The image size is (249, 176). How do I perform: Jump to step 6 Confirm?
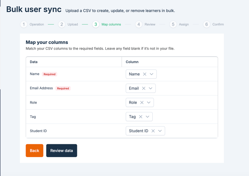213,24
